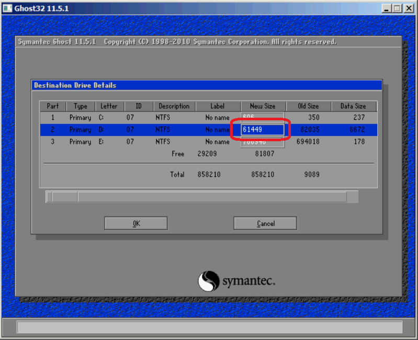Click the Description column header
Image resolution: width=418 pixels, height=340 pixels.
point(174,106)
